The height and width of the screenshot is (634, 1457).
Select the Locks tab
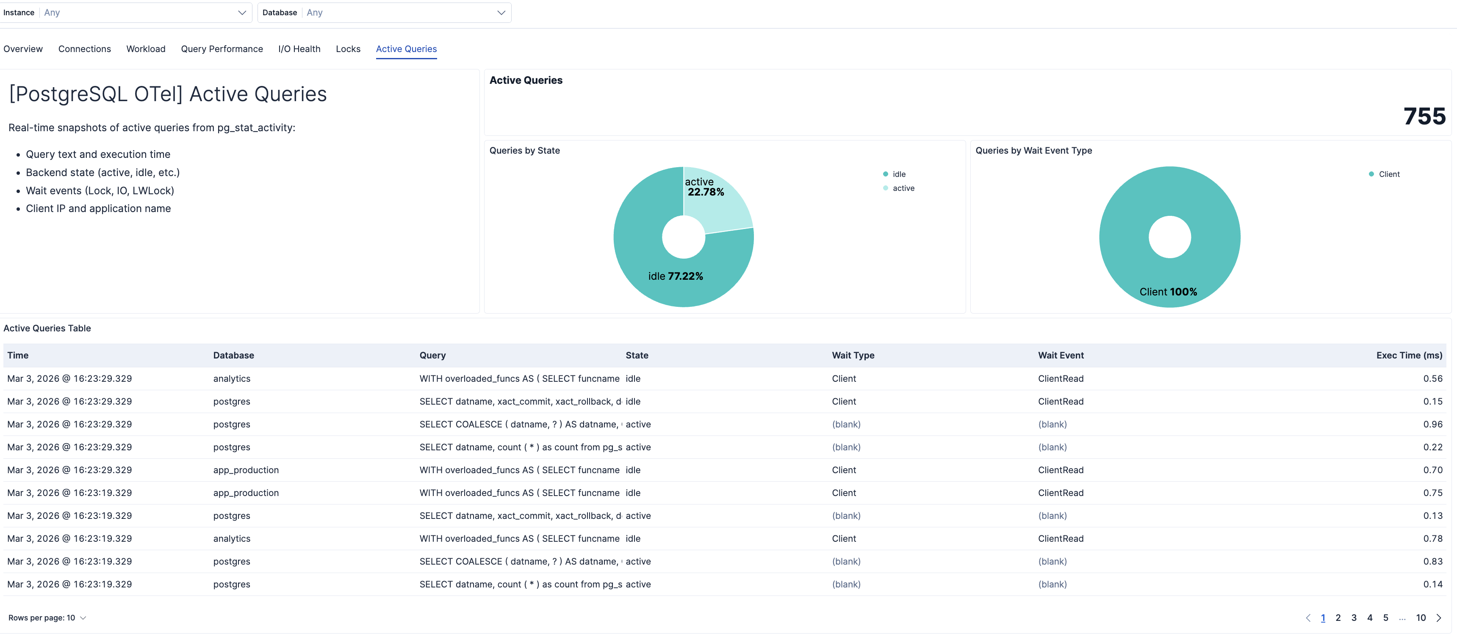pyautogui.click(x=348, y=49)
